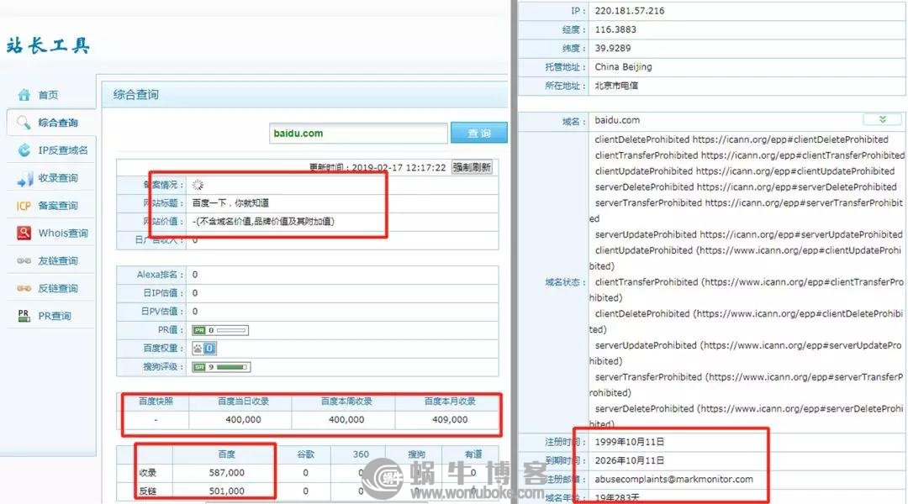
Task: Click the 搜狗 column header
Action: 416,454
